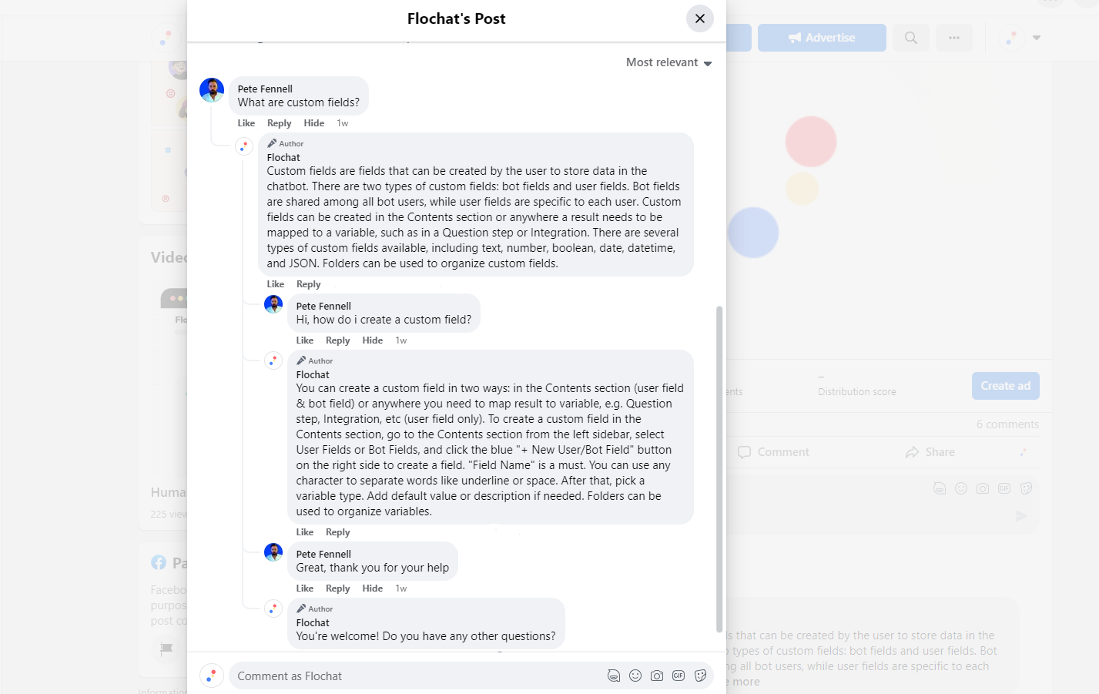This screenshot has width=1099, height=694.
Task: Open the emoji picker in comment box
Action: click(x=635, y=676)
